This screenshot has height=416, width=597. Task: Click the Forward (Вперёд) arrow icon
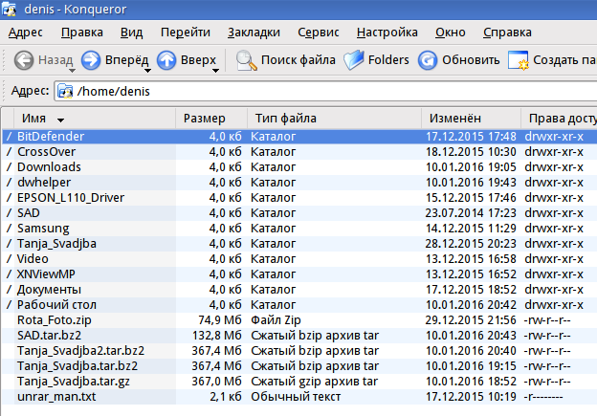91,60
